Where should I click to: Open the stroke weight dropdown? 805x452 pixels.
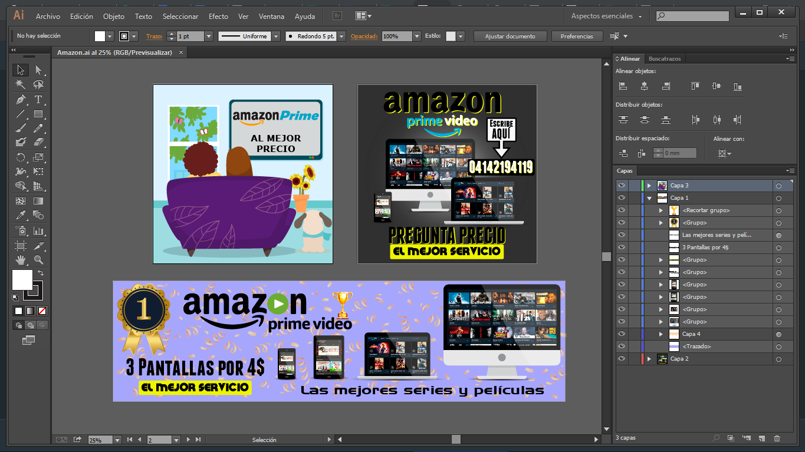tap(208, 37)
